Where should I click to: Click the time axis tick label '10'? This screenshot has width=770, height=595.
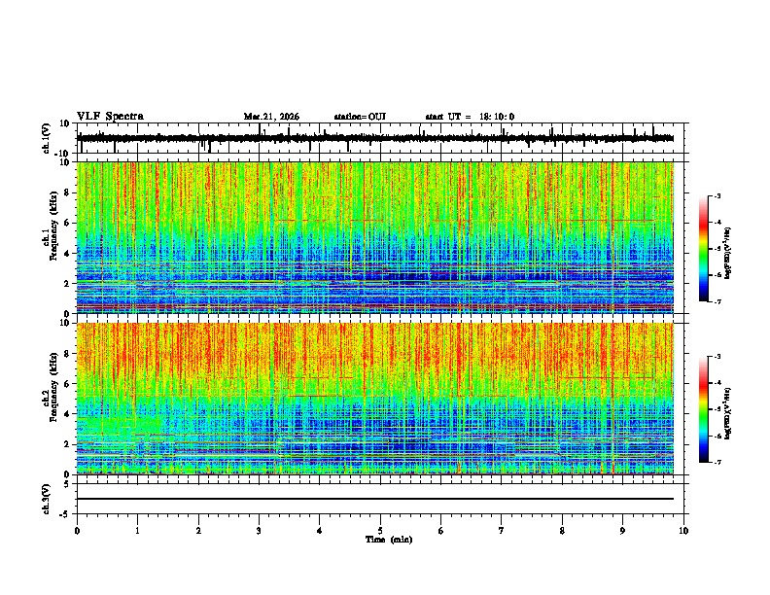(683, 531)
